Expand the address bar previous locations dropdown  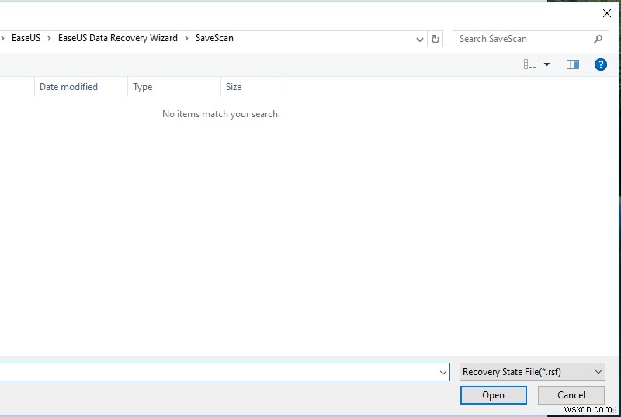click(x=420, y=39)
